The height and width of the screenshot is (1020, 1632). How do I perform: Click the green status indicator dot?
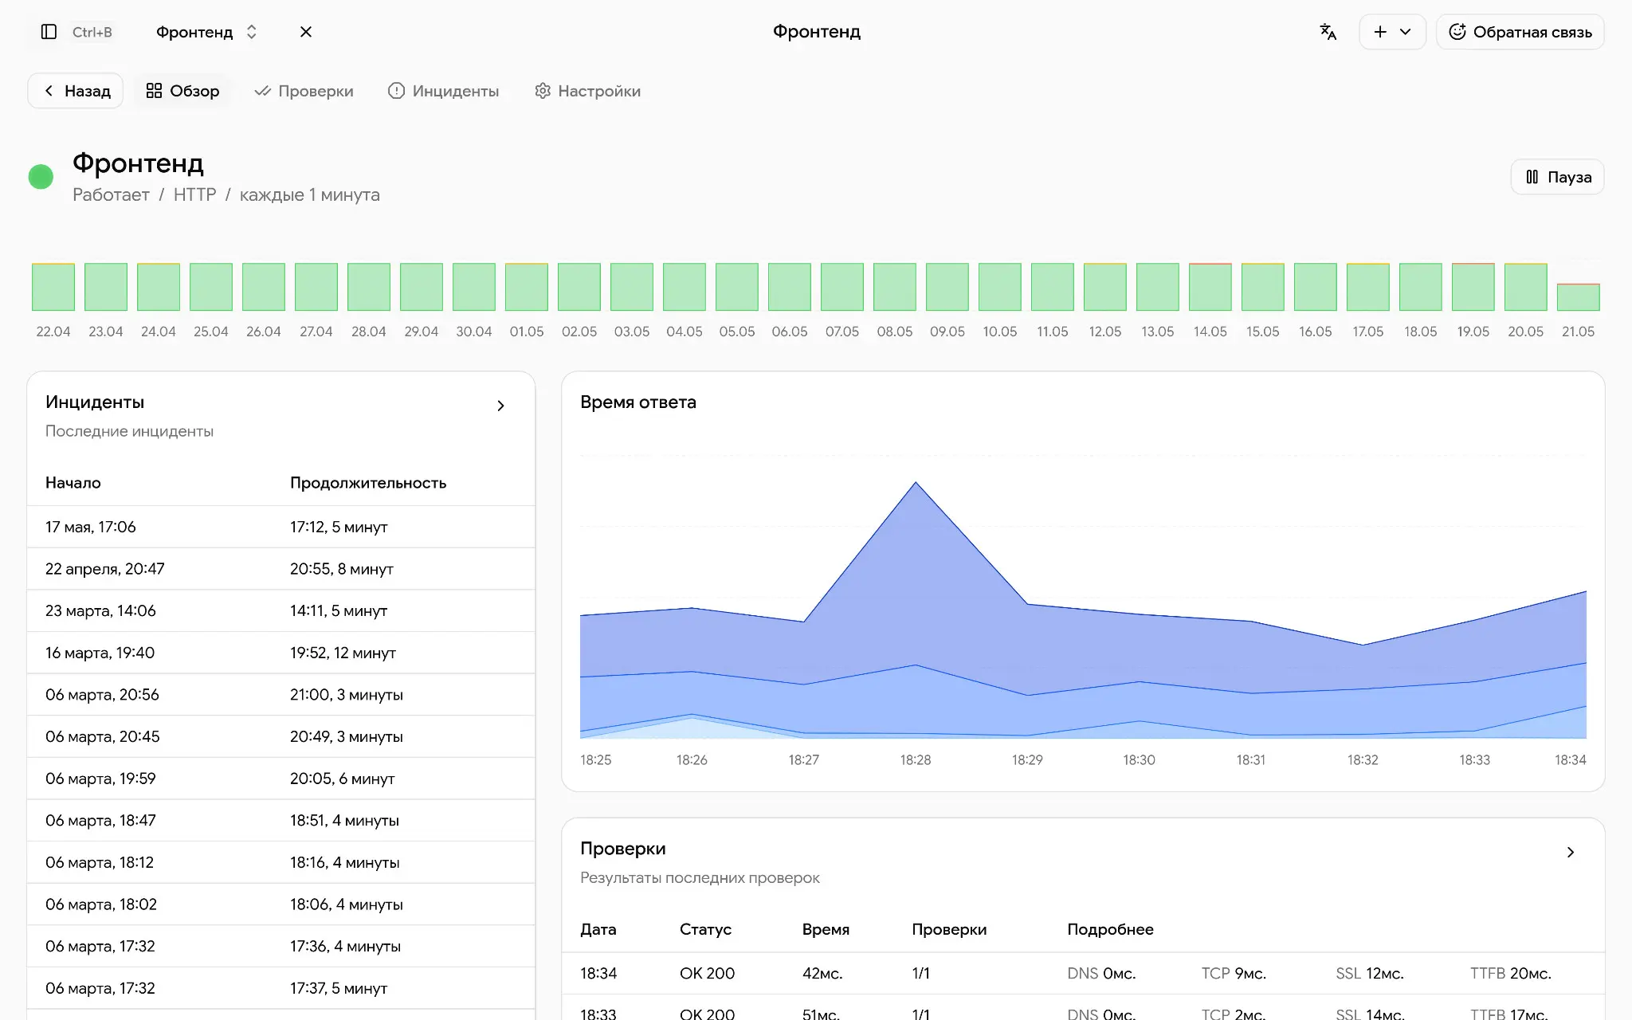pyautogui.click(x=41, y=177)
